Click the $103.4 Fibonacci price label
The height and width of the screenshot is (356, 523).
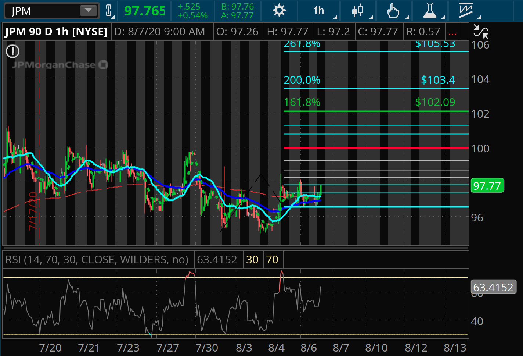(438, 80)
